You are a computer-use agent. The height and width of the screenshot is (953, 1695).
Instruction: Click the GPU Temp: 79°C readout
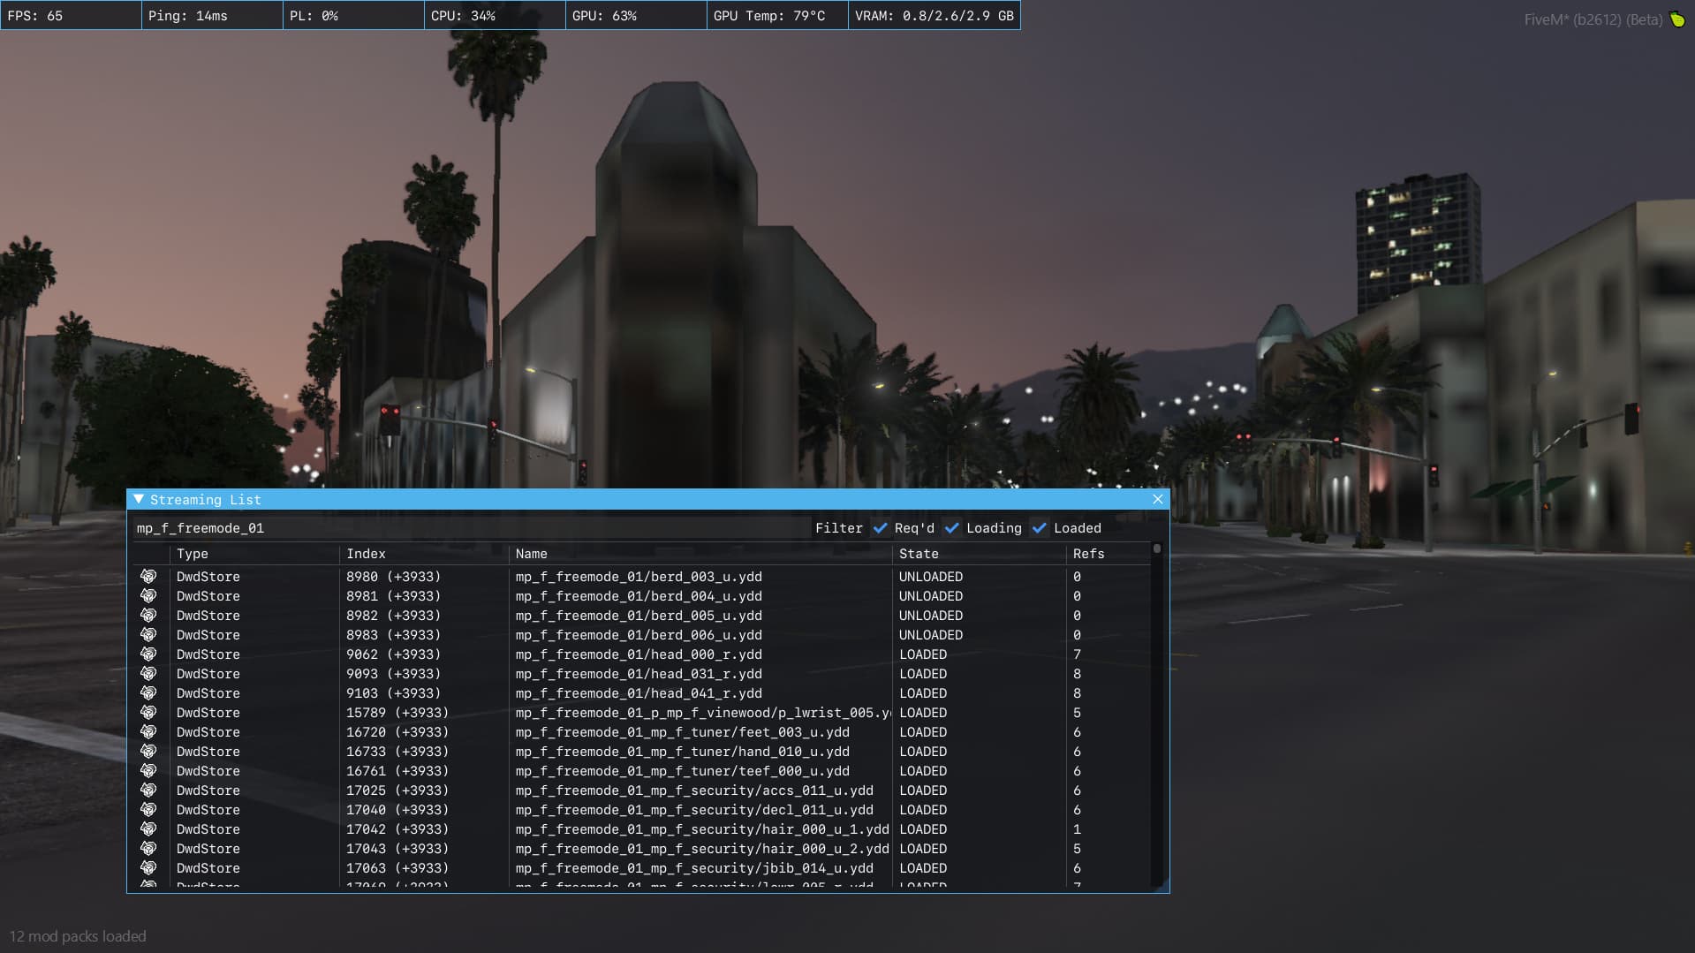click(777, 16)
